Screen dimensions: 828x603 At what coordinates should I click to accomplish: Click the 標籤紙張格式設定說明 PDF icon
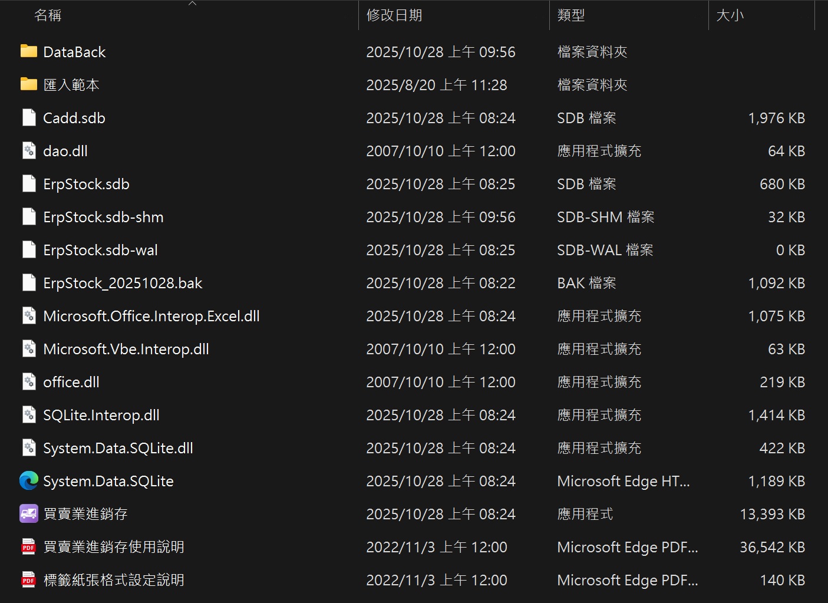click(28, 579)
